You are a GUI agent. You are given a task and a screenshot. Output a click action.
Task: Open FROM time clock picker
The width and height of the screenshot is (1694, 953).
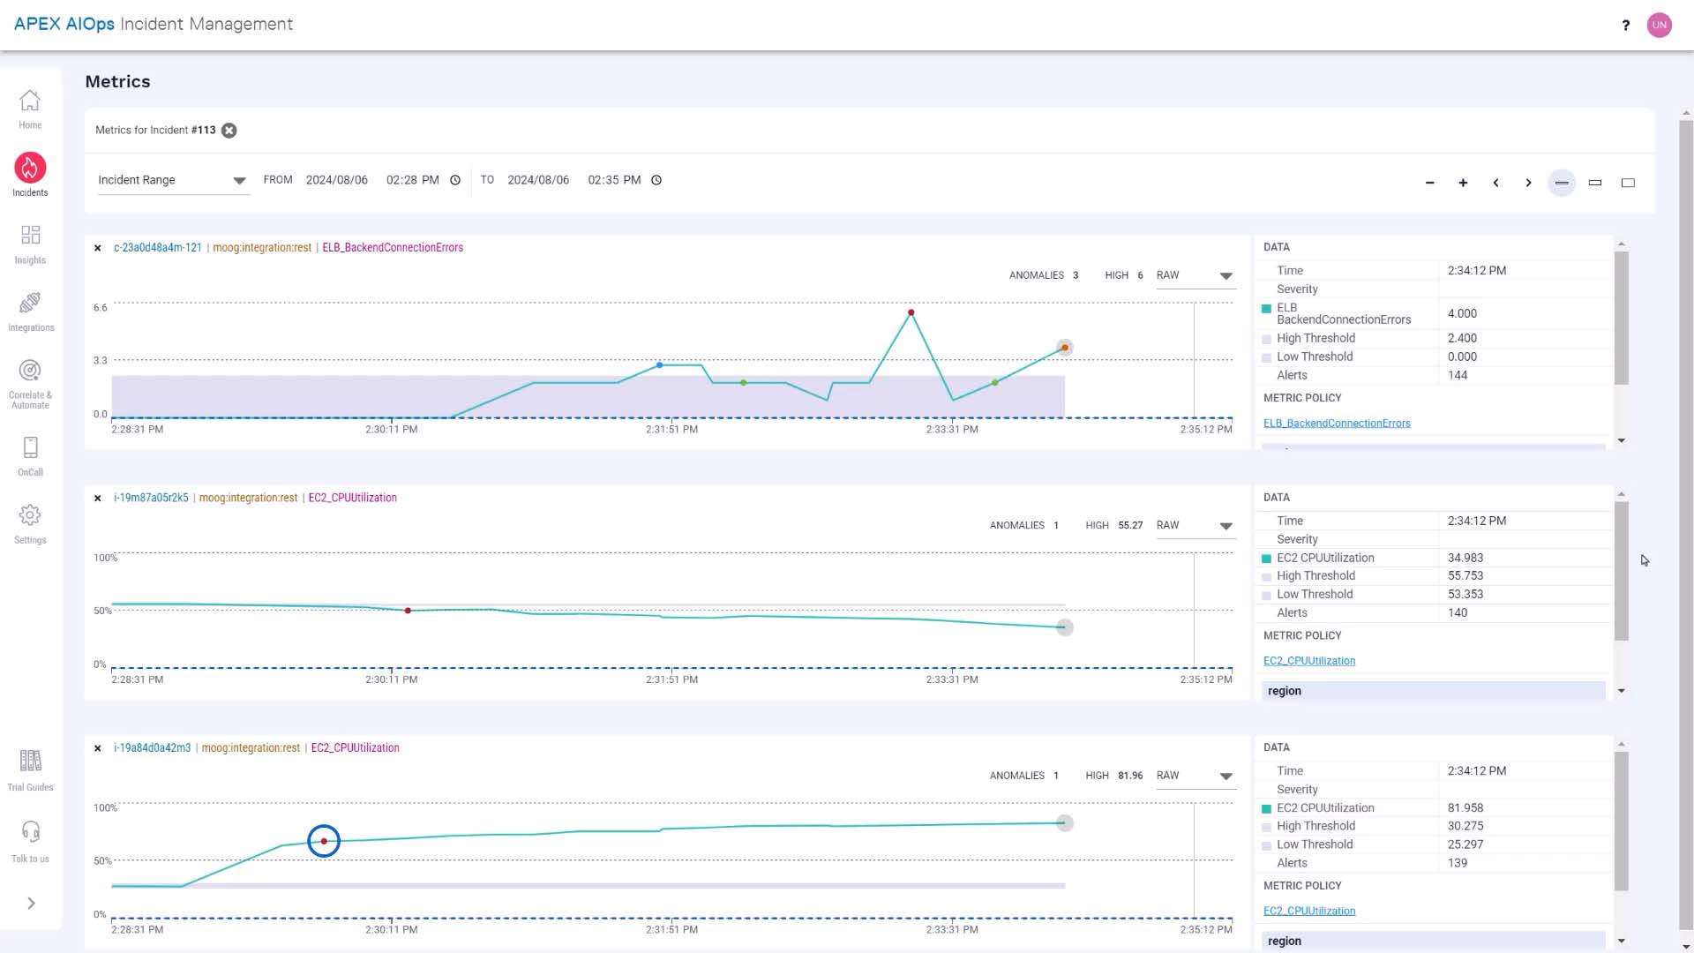coord(455,180)
